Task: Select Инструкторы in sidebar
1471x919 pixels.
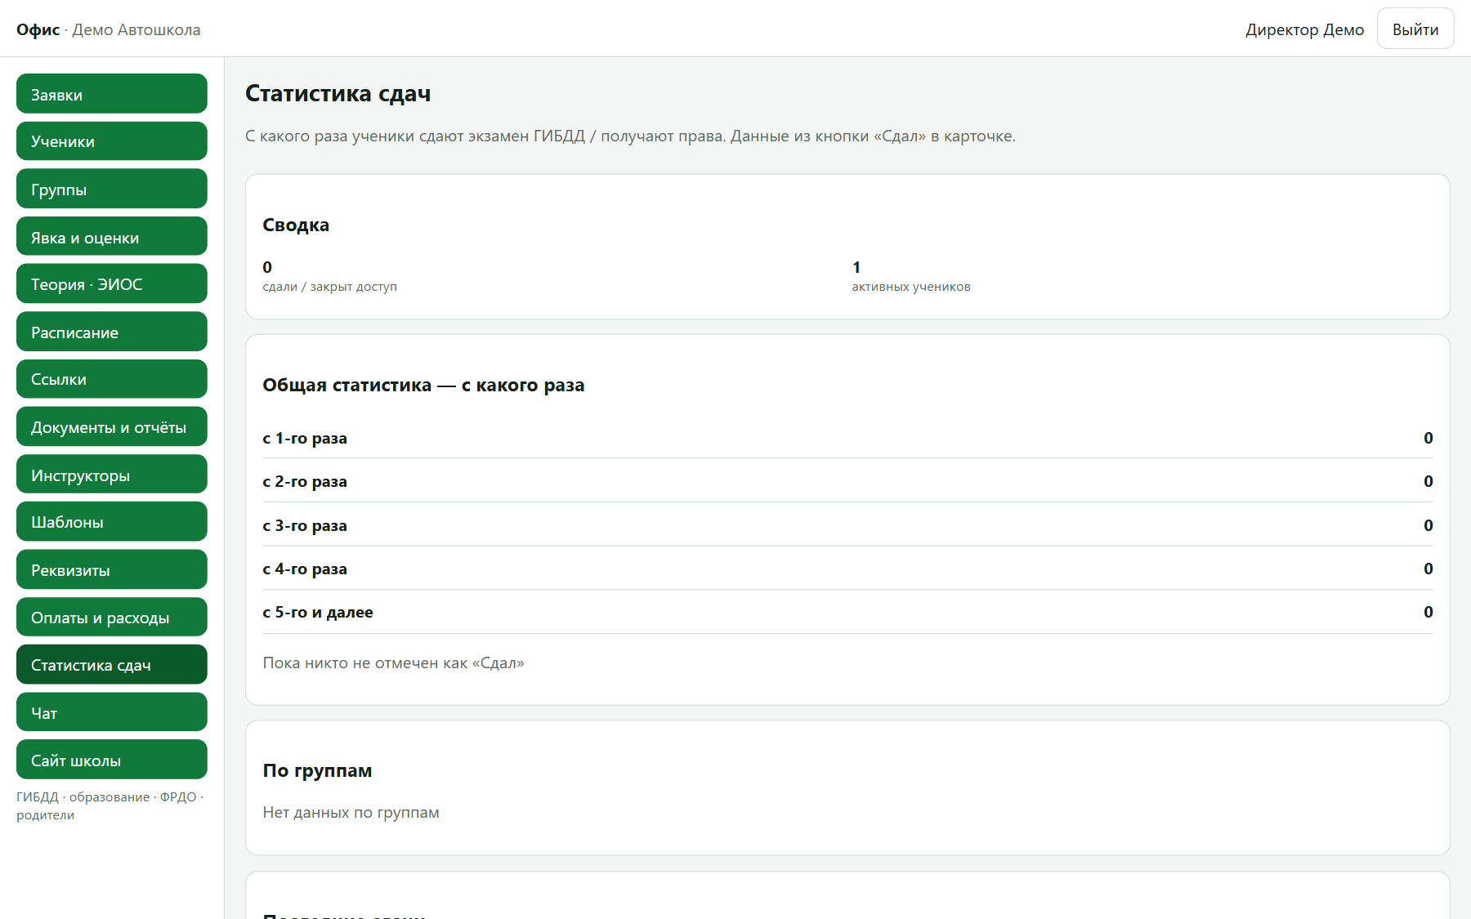Action: (x=112, y=475)
